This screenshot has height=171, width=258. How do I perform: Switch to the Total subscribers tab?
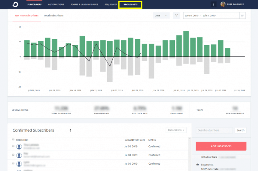click(x=54, y=15)
